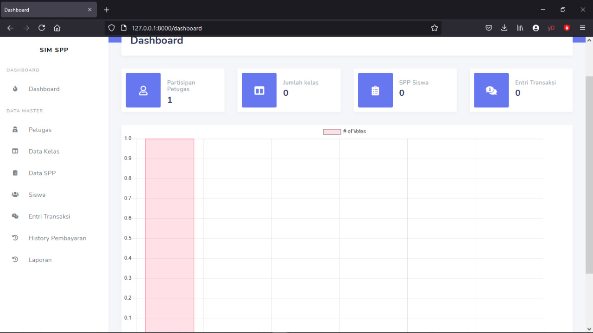Click the SPP Siswa clipboard icon
Image resolution: width=593 pixels, height=333 pixels.
[375, 90]
